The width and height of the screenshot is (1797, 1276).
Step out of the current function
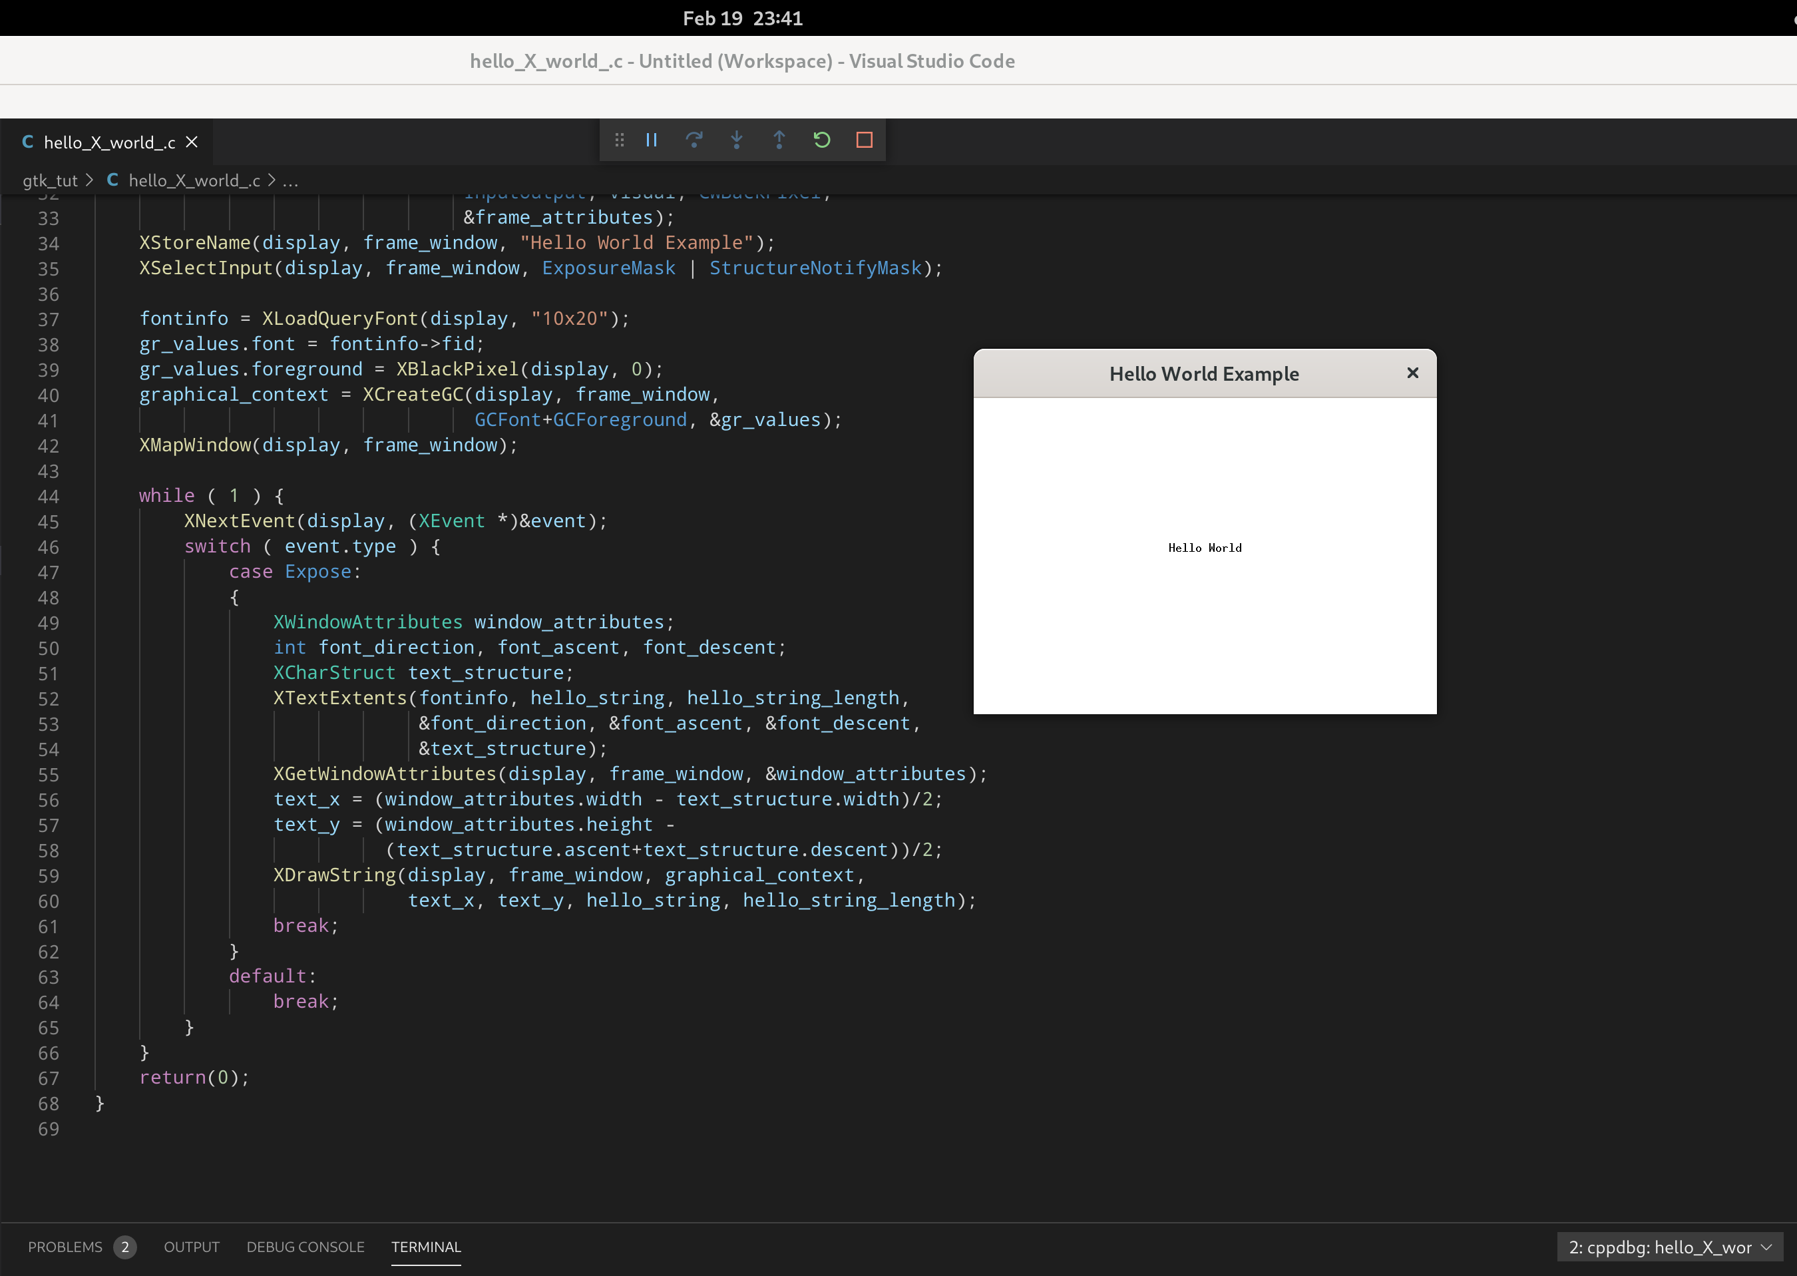point(779,140)
